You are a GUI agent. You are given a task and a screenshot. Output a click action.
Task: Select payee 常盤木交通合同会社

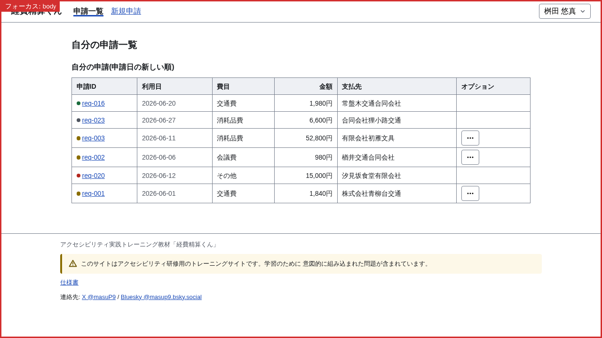397,103
